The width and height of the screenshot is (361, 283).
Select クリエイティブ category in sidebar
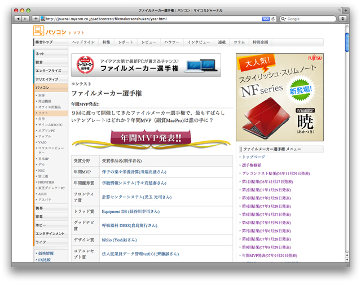(51, 79)
